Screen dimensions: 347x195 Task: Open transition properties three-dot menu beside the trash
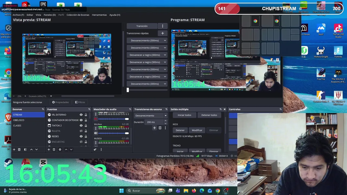tap(165, 128)
